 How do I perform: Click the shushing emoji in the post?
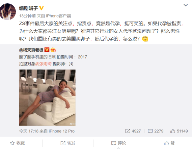click(x=145, y=39)
